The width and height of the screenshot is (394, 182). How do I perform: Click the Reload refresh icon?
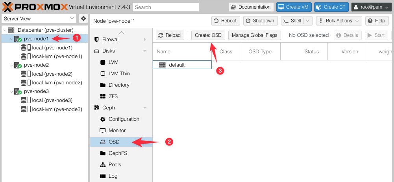[x=161, y=35]
